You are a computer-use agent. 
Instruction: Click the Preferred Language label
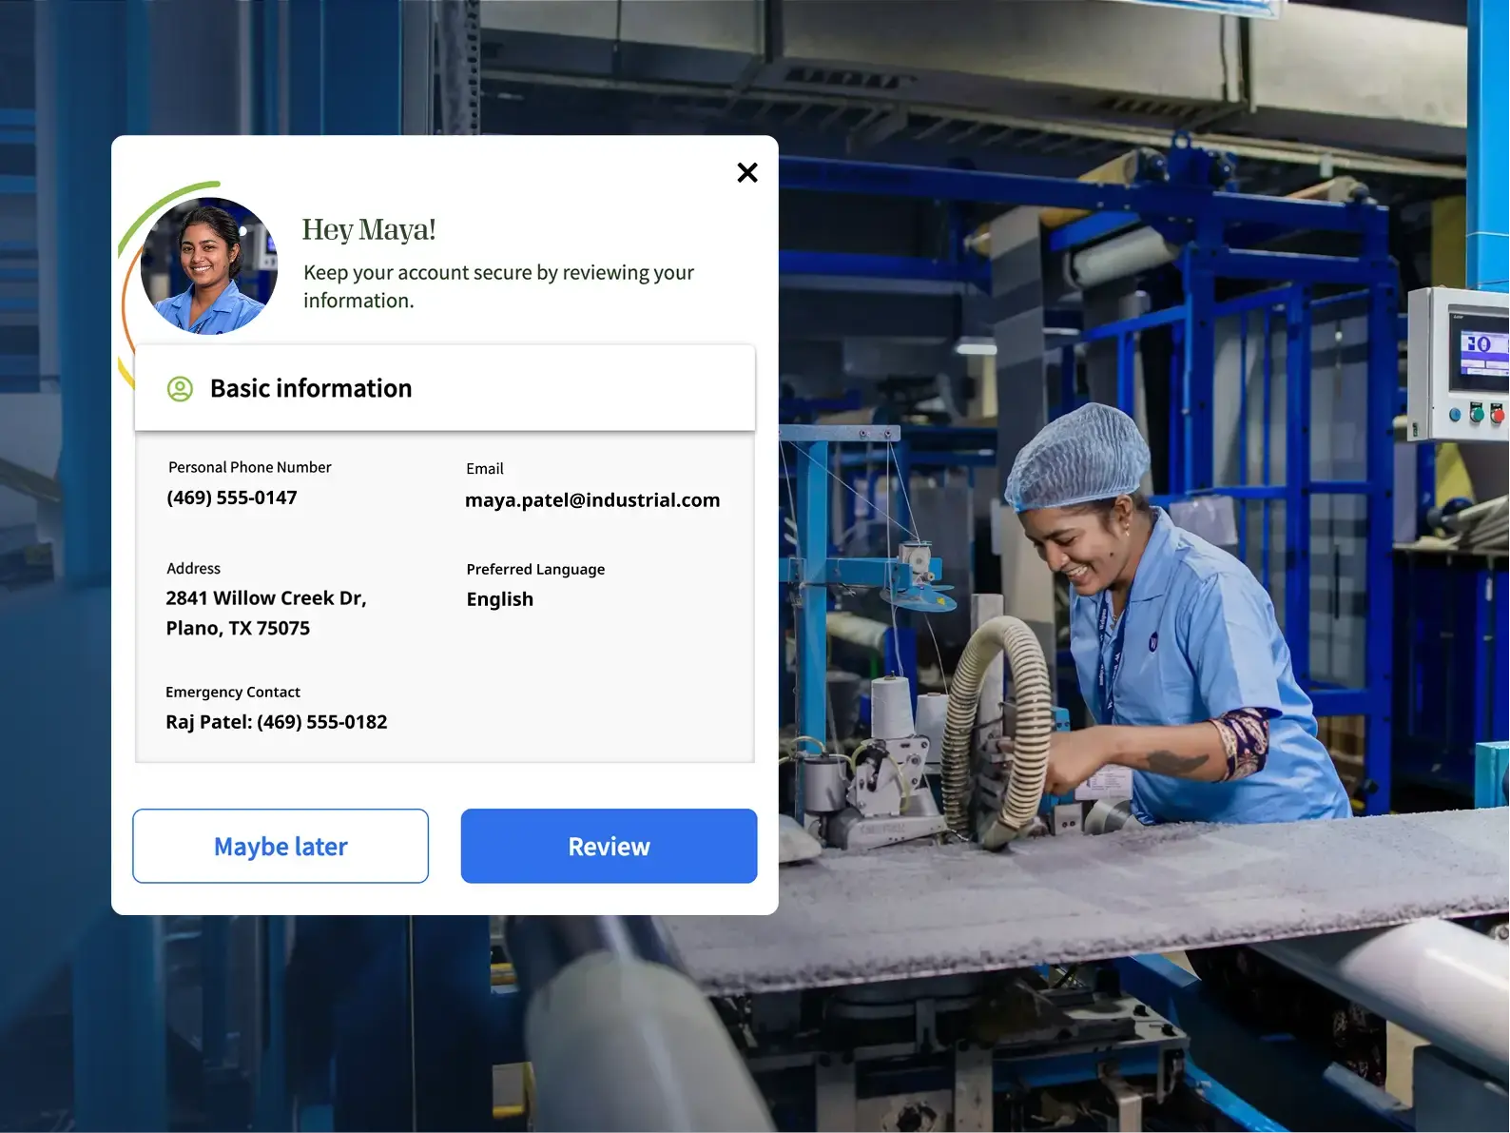pos(535,570)
